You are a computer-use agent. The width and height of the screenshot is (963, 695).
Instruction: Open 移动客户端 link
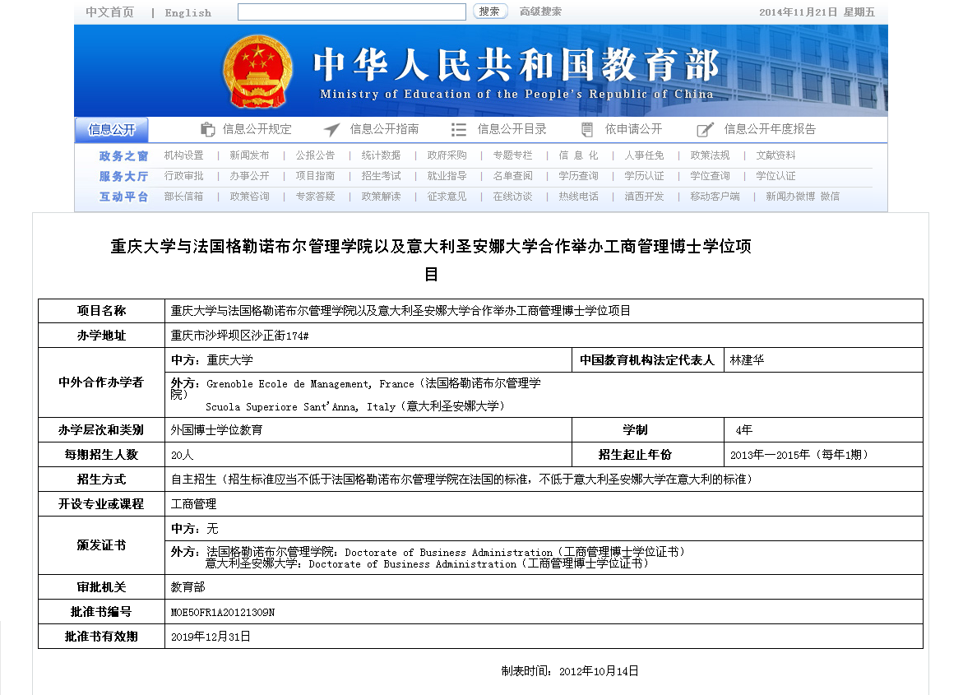click(x=715, y=196)
